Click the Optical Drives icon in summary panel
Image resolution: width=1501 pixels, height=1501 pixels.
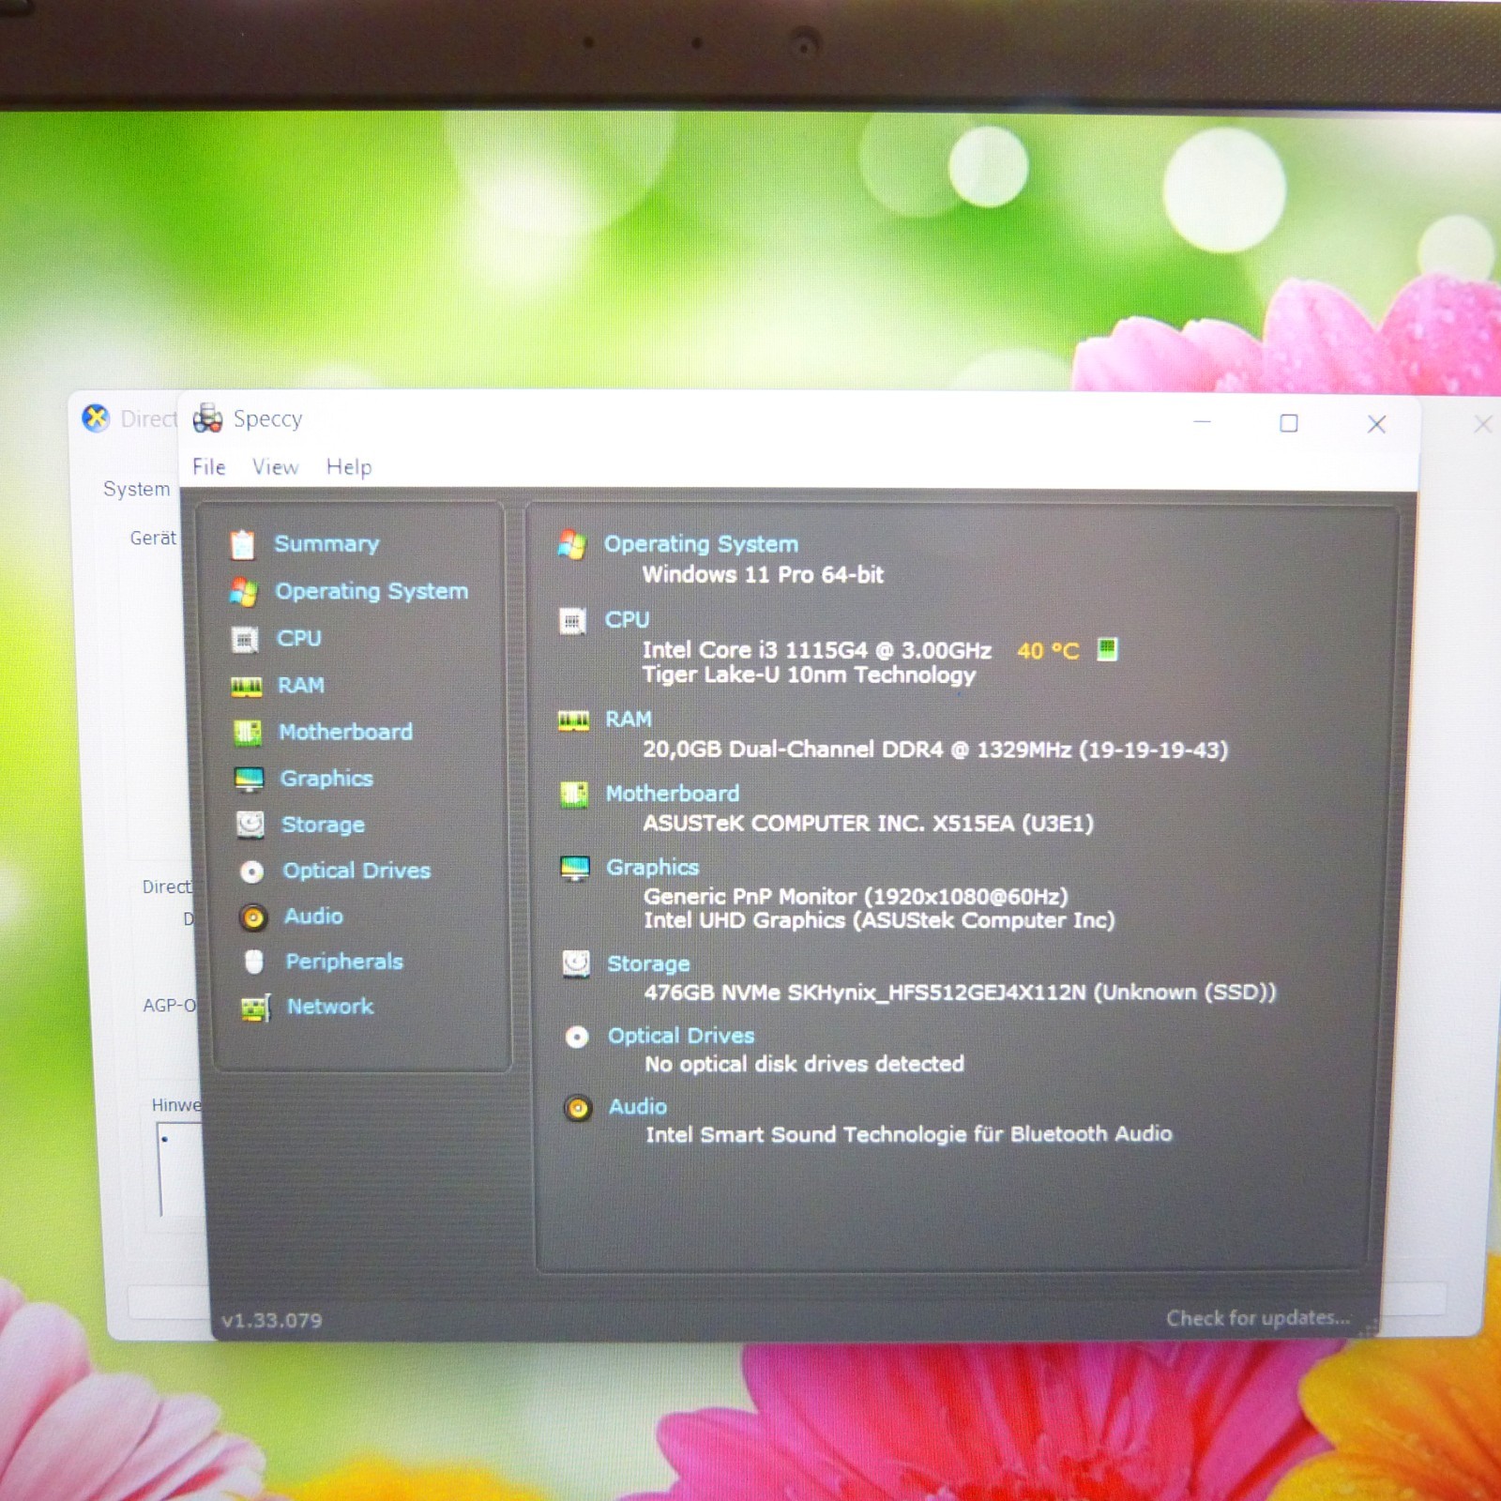pyautogui.click(x=577, y=1037)
